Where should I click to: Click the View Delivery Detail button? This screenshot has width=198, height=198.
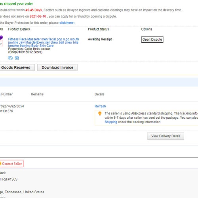[x=166, y=136]
